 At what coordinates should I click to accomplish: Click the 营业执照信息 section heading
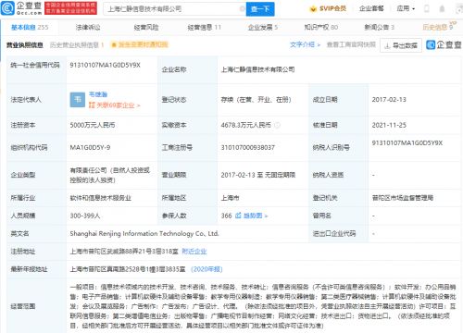(24, 45)
